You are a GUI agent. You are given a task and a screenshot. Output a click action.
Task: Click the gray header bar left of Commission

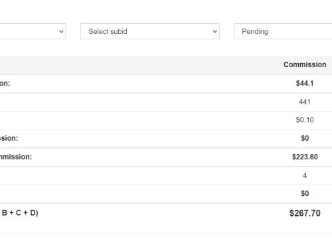(139, 65)
